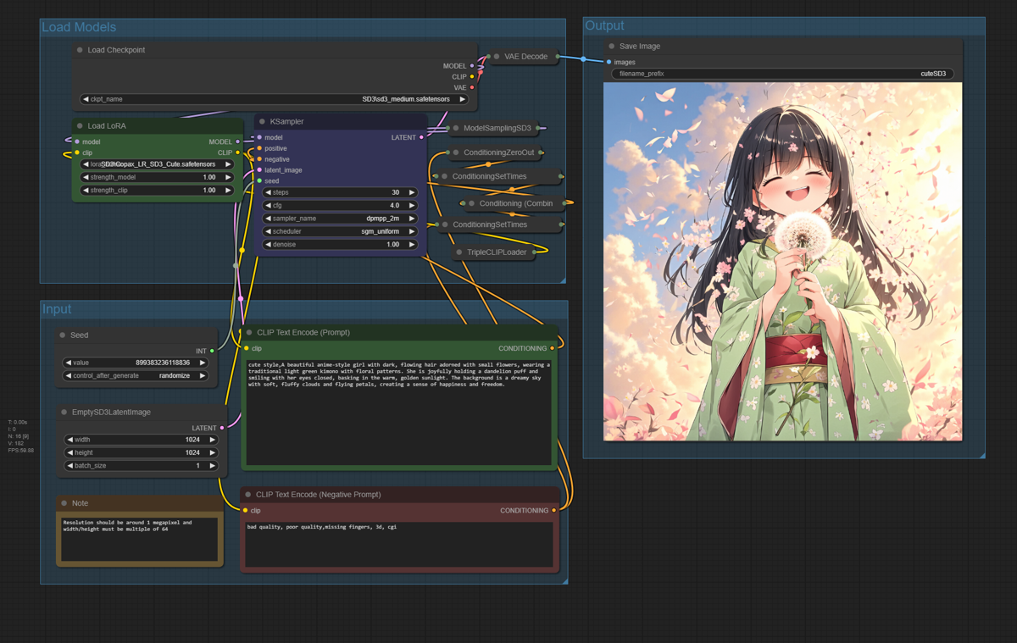
Task: Decrease the width value with left arrow
Action: (x=69, y=440)
